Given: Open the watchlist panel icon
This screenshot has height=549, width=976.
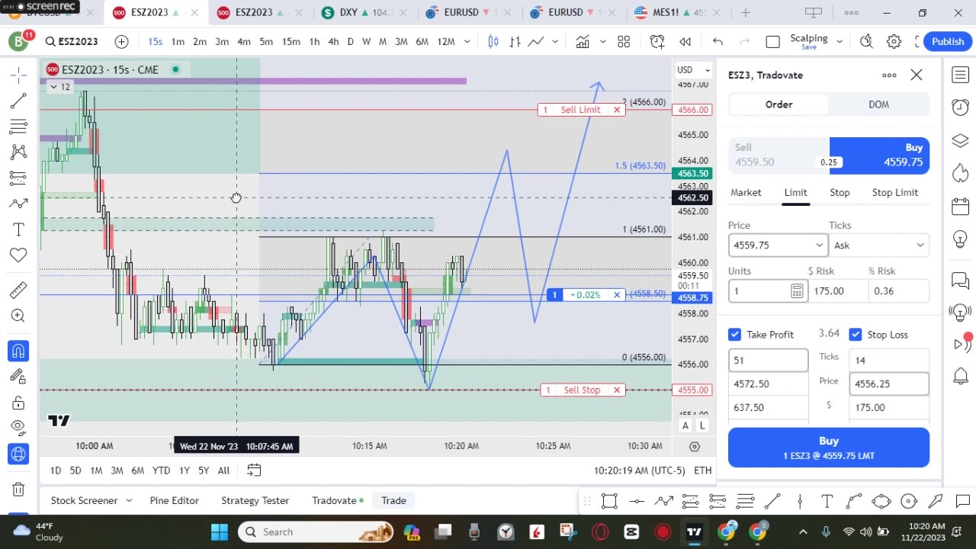Looking at the screenshot, I should [x=960, y=75].
